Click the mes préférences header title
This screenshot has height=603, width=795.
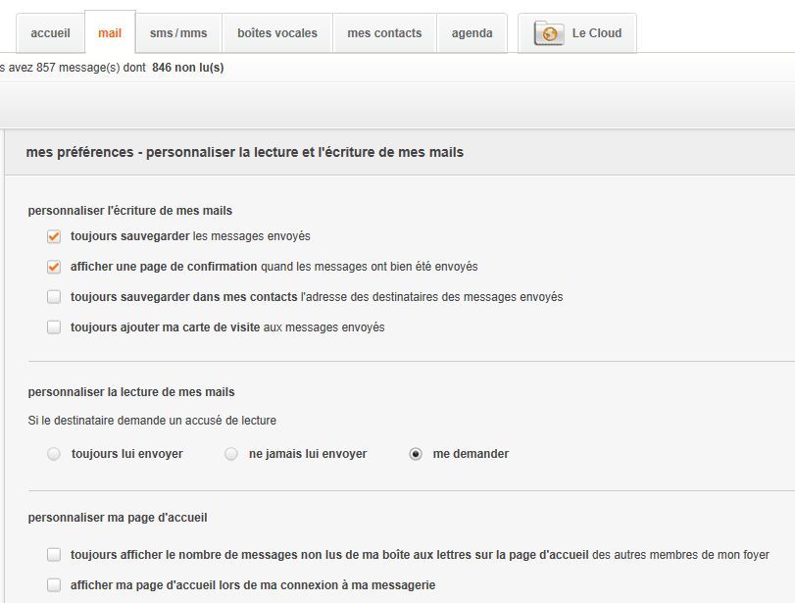coord(245,152)
